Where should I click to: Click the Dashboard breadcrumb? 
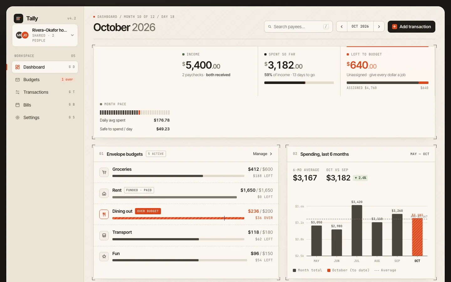107,17
